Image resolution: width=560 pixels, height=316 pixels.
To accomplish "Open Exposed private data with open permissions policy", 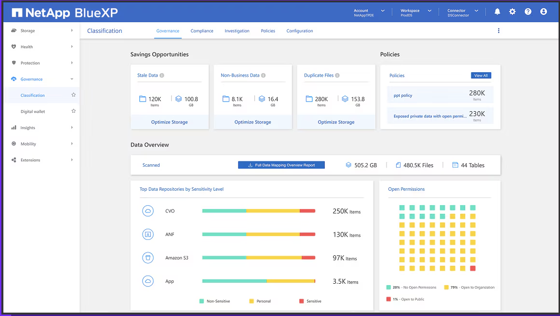I will tap(440, 116).
